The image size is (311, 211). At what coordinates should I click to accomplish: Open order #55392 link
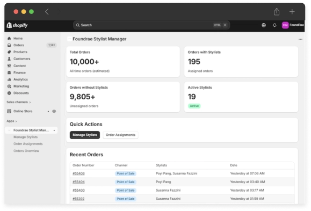pyautogui.click(x=78, y=199)
